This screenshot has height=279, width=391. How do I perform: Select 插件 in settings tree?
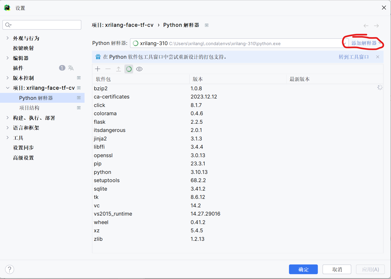point(18,68)
